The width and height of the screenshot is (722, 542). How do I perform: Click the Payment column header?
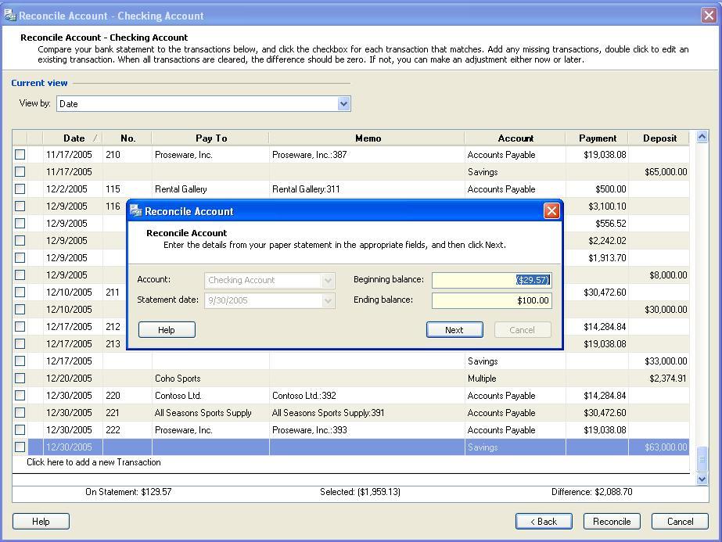pyautogui.click(x=598, y=138)
